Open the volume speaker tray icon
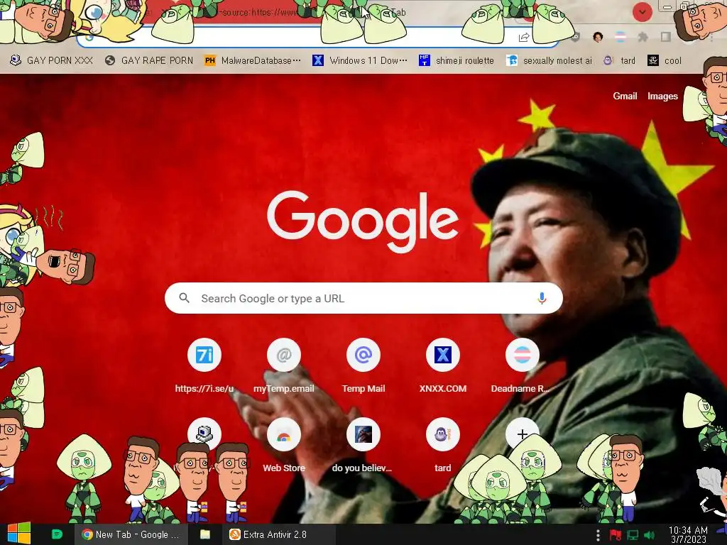 [x=650, y=535]
